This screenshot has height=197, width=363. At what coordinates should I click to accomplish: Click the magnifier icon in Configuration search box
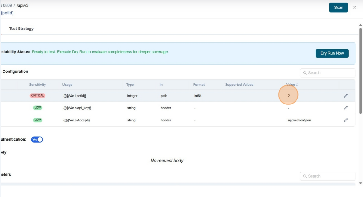click(x=305, y=73)
